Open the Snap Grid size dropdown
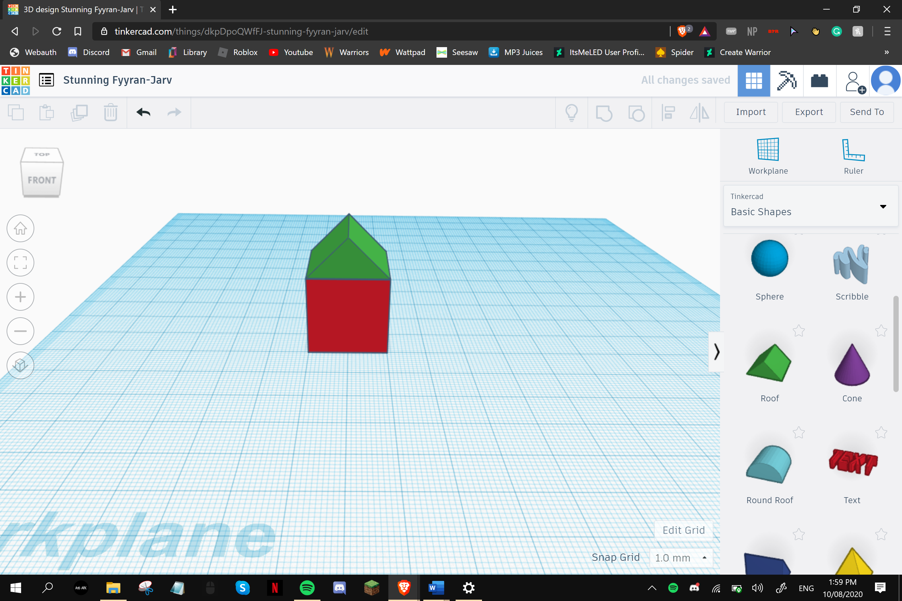Viewport: 902px width, 601px height. tap(681, 558)
